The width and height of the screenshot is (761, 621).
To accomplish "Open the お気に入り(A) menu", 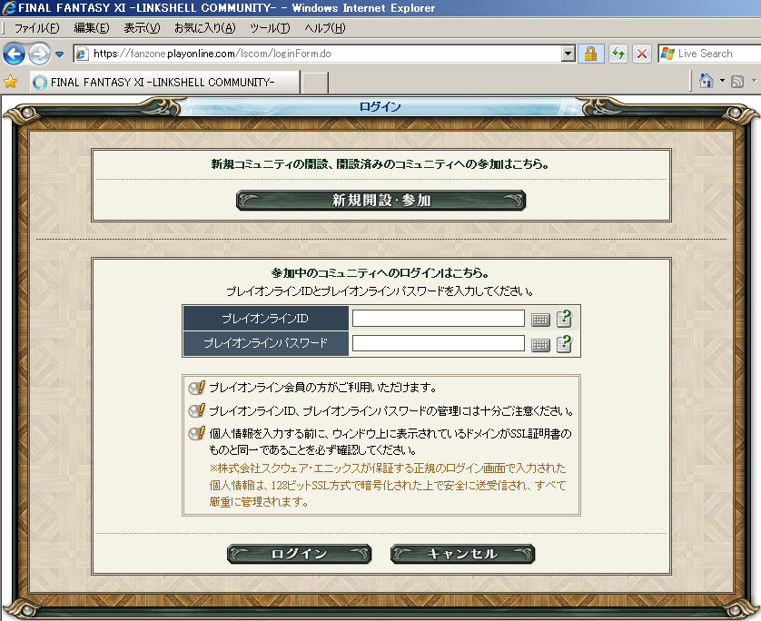I will click(x=205, y=28).
